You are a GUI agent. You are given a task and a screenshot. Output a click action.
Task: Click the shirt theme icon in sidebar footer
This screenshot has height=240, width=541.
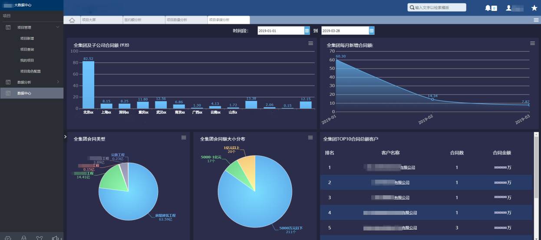click(40, 237)
